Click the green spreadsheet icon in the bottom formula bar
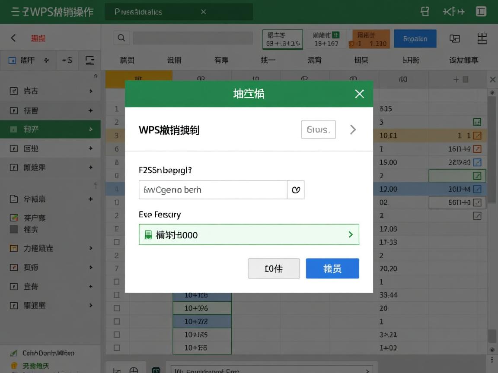The width and height of the screenshot is (498, 373). [156, 370]
